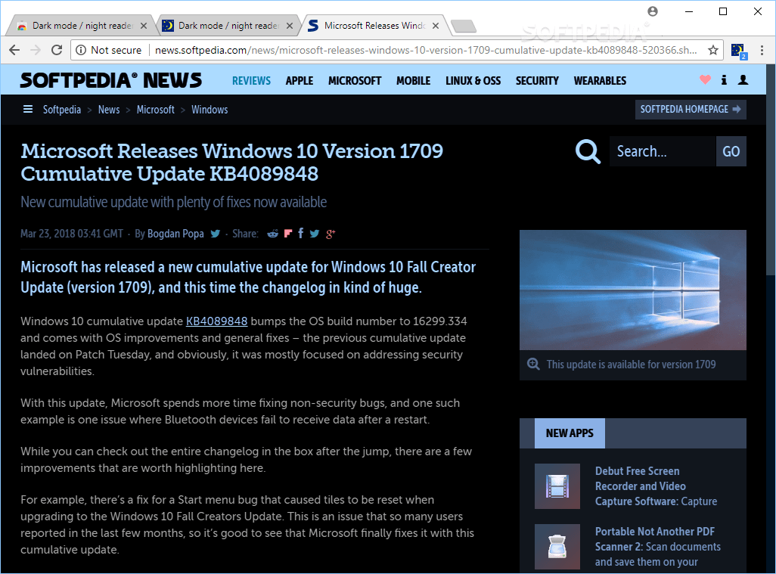Open the Portable Not Another PDF Scanner icon
This screenshot has width=776, height=574.
(557, 547)
